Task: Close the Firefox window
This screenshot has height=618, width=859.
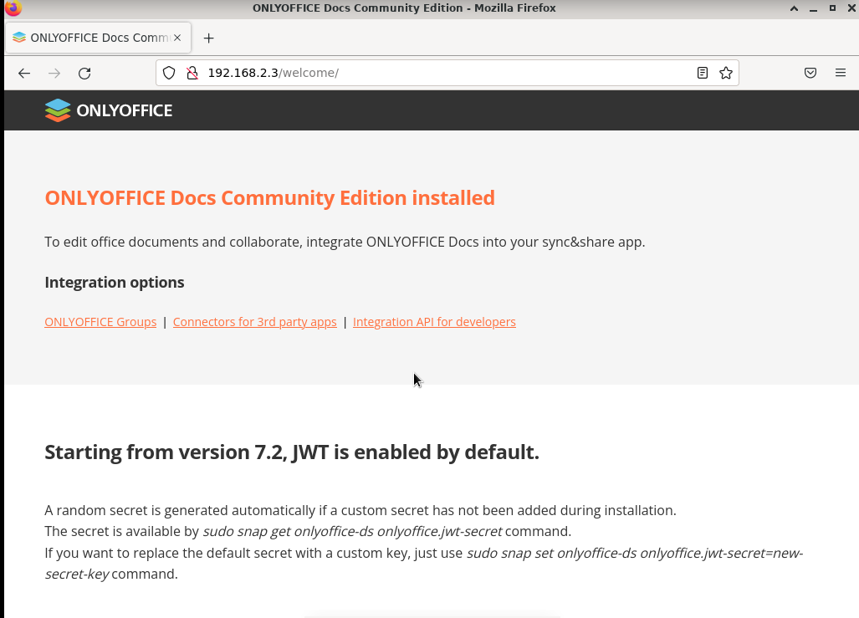Action: point(851,8)
